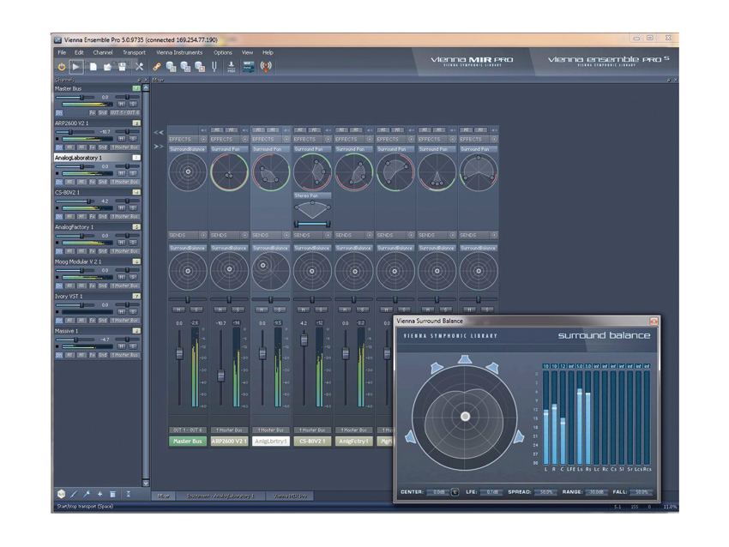Click the power/engine icon in the toolbar
Image resolution: width=729 pixels, height=547 pixels.
62,67
